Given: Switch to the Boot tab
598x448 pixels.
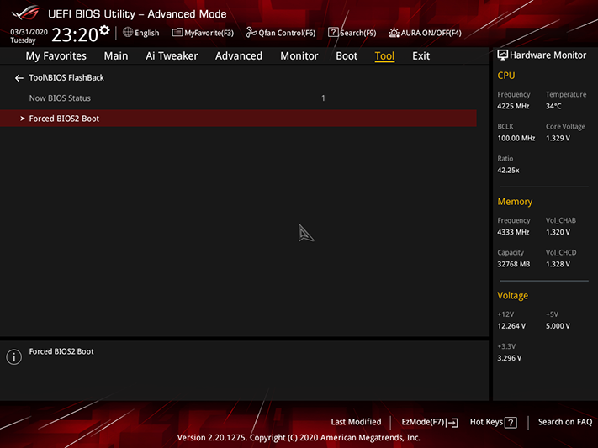Looking at the screenshot, I should tap(347, 56).
